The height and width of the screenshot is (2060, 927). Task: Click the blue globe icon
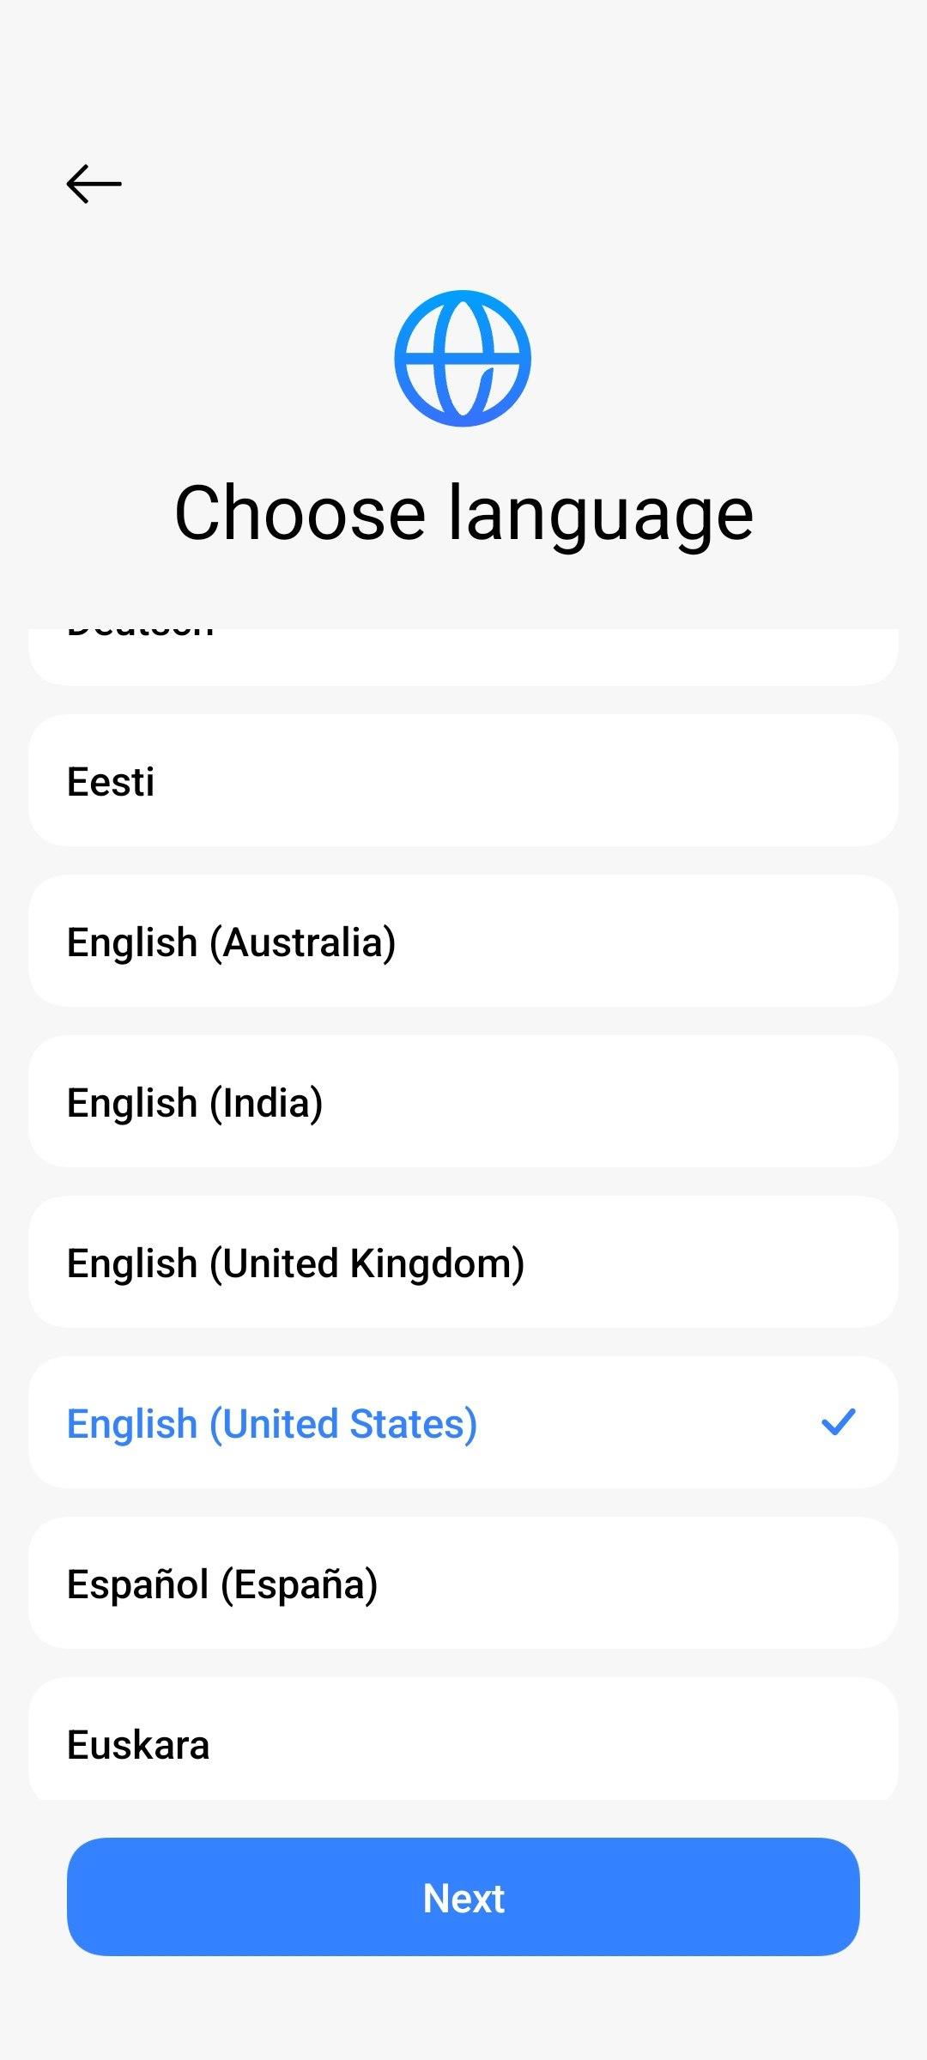tap(463, 358)
